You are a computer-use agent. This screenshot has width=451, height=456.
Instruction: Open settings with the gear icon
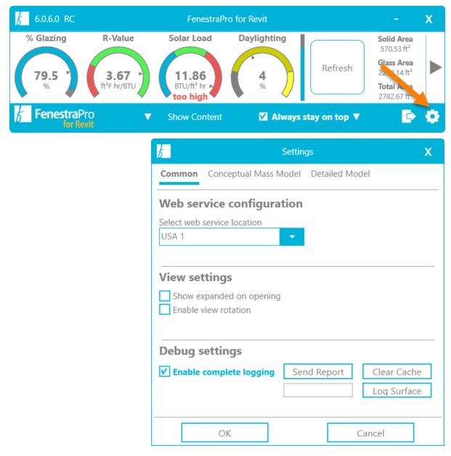point(432,117)
